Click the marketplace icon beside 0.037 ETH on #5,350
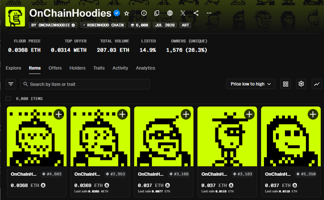324x200 pixels. [x=294, y=185]
